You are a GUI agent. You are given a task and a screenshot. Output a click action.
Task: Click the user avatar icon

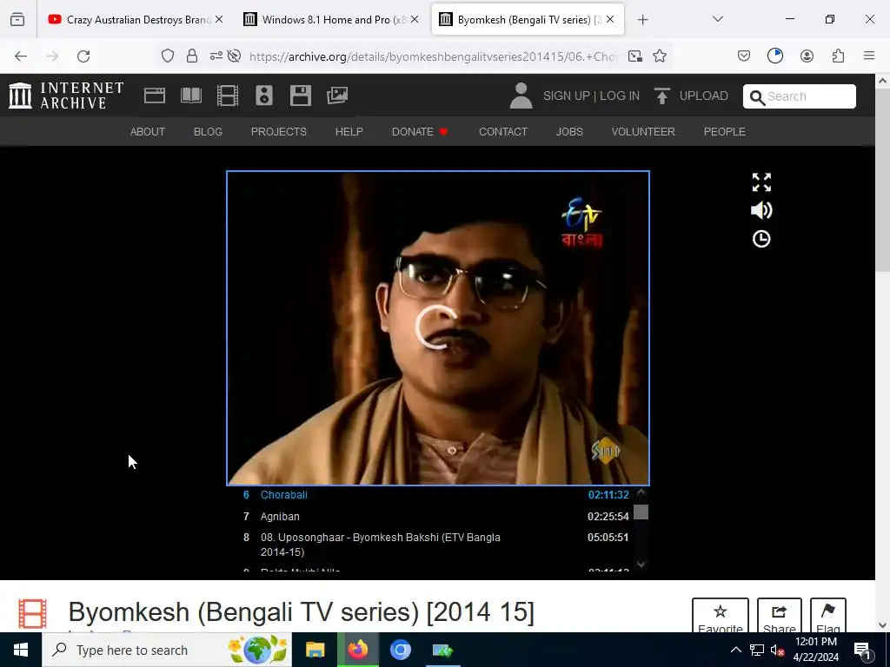click(521, 96)
